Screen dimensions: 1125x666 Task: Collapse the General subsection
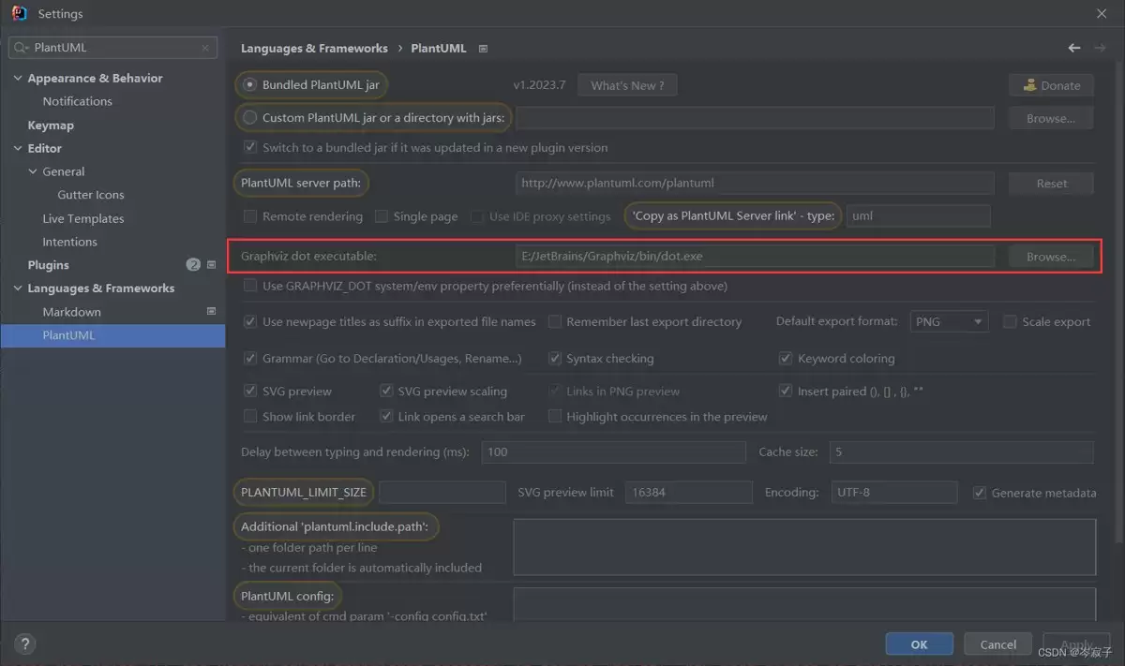pyautogui.click(x=33, y=171)
